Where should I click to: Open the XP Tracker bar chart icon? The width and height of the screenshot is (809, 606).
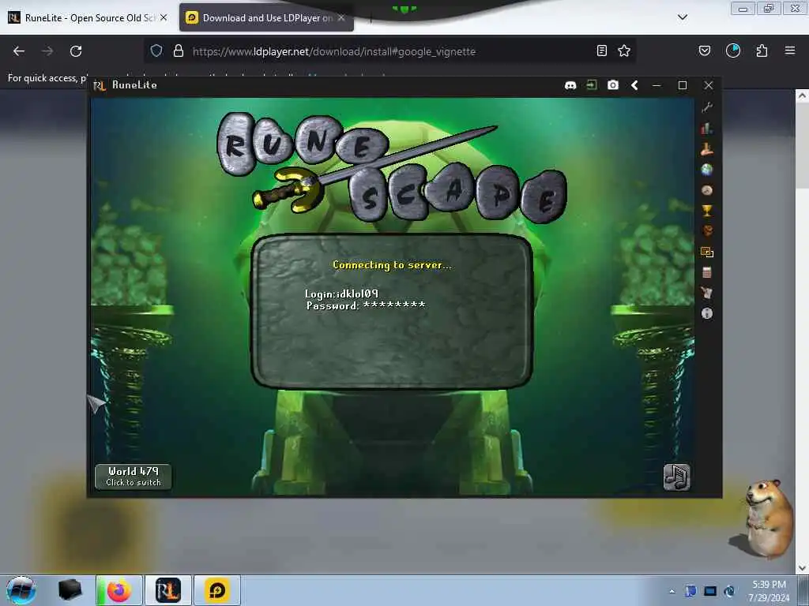[x=707, y=129]
